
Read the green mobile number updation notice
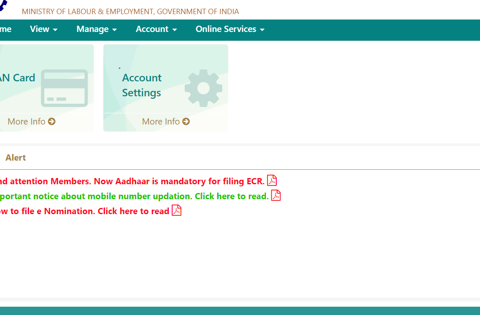[x=134, y=196]
